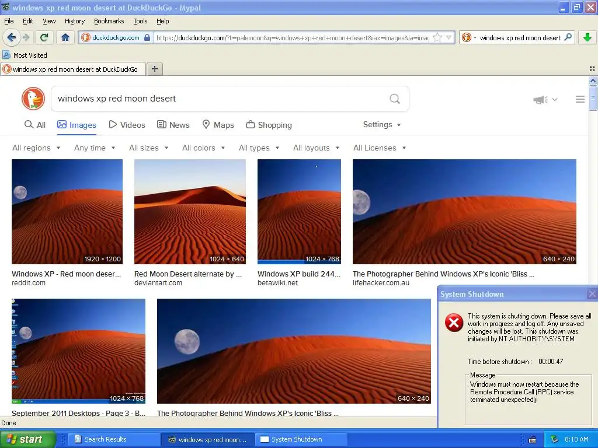Click the vertical scrollbar up arrow
This screenshot has height=448, width=598.
pos(593,80)
